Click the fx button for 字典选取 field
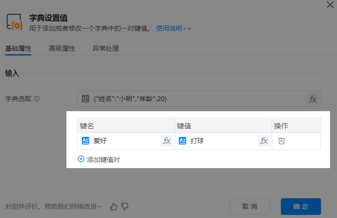 point(313,99)
